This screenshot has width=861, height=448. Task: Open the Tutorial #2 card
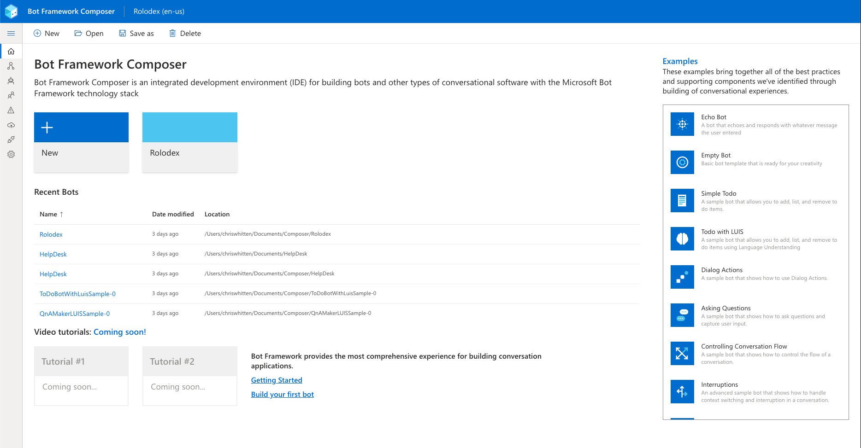(190, 376)
